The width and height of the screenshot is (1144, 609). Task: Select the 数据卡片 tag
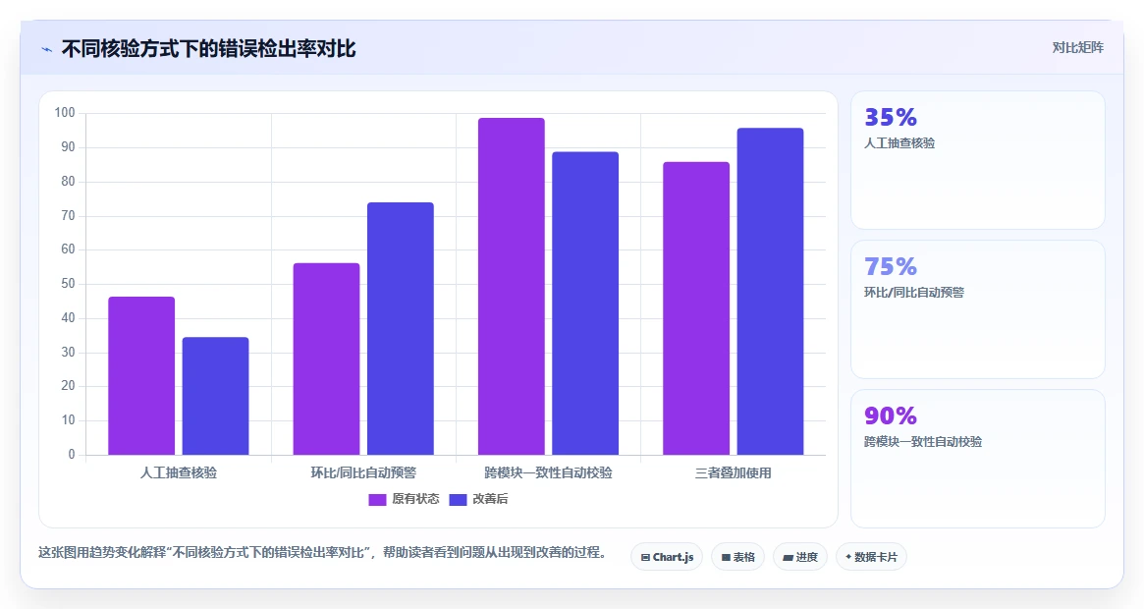871,556
